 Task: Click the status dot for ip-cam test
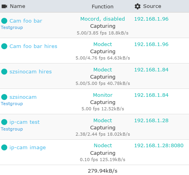[4, 122]
